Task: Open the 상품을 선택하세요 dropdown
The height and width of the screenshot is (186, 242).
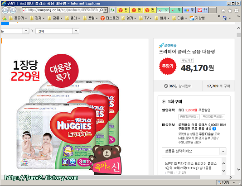Action: [x=194, y=151]
